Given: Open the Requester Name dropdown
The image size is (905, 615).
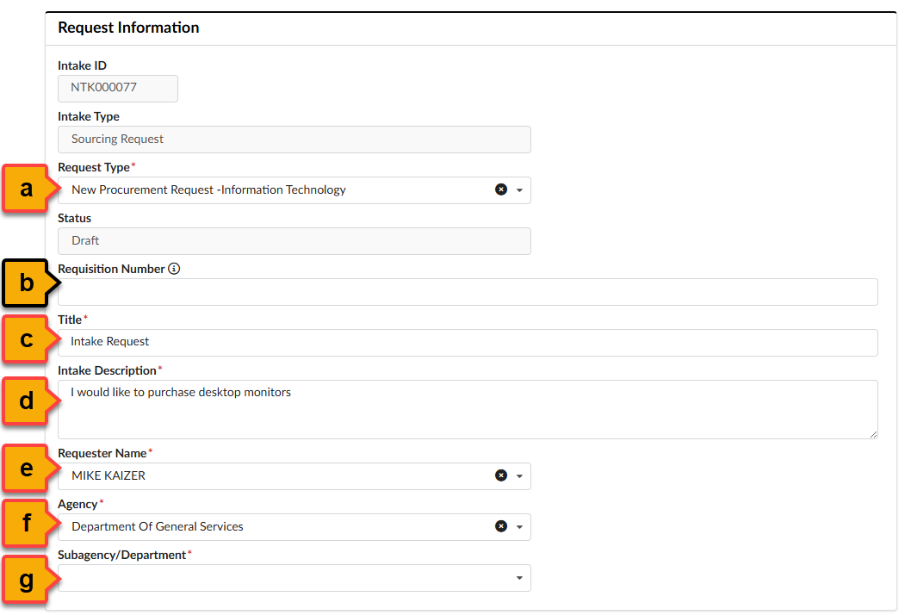Looking at the screenshot, I should coord(521,475).
